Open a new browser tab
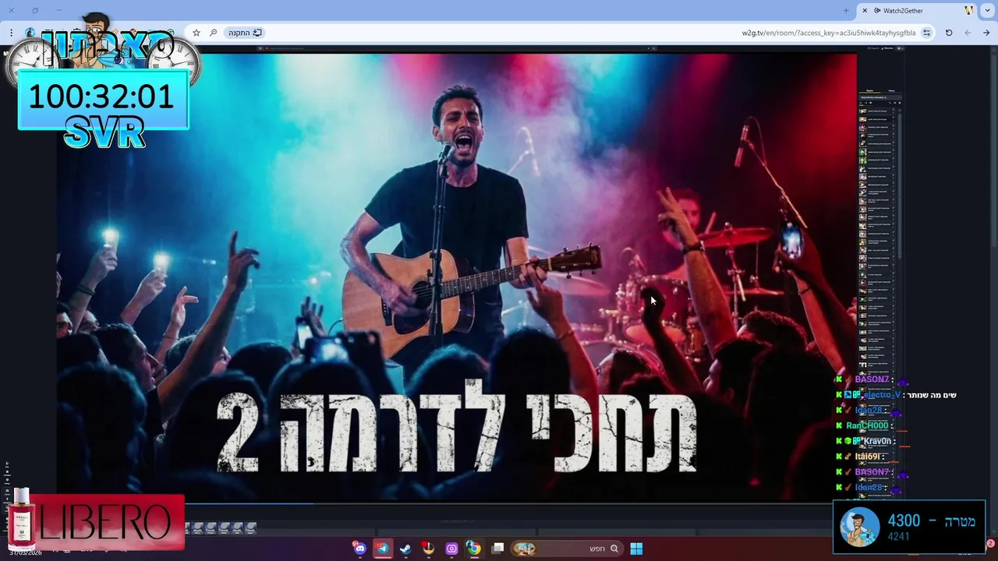 point(846,10)
